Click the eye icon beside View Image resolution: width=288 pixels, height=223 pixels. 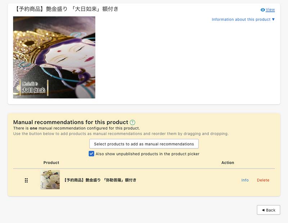click(263, 10)
